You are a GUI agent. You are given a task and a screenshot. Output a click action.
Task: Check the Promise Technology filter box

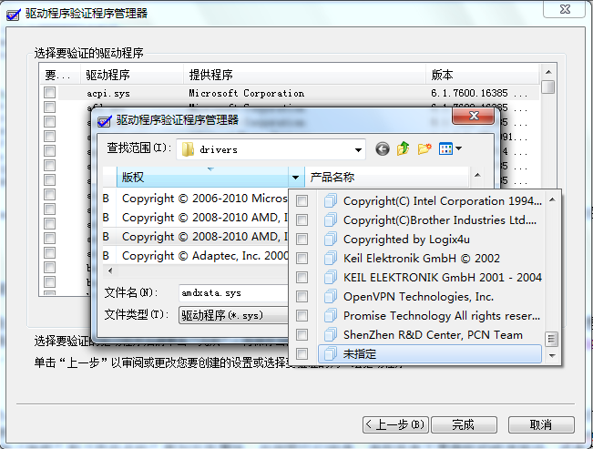pyautogui.click(x=302, y=315)
